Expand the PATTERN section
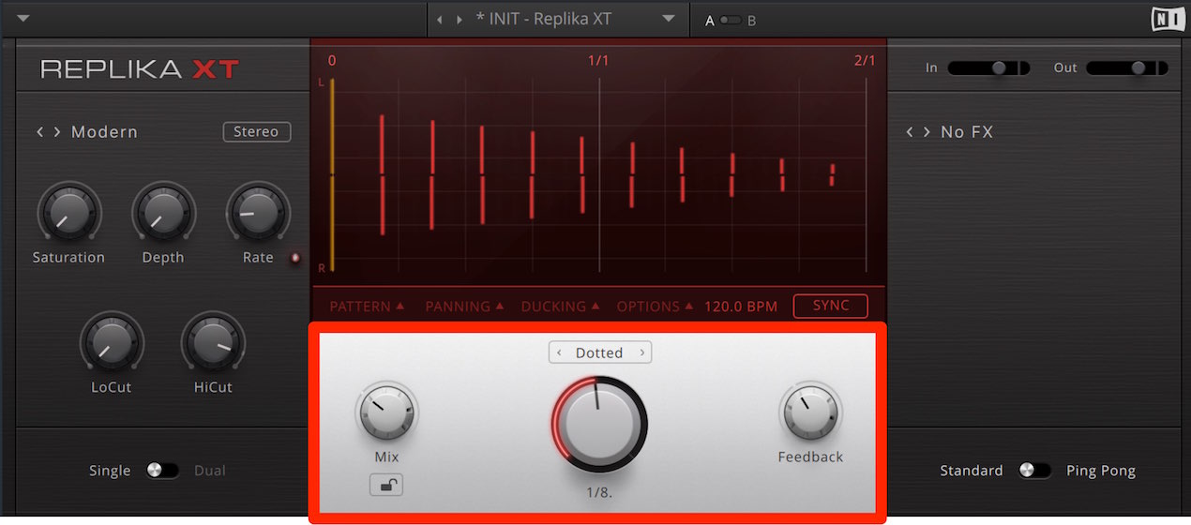The image size is (1191, 525). 367,307
